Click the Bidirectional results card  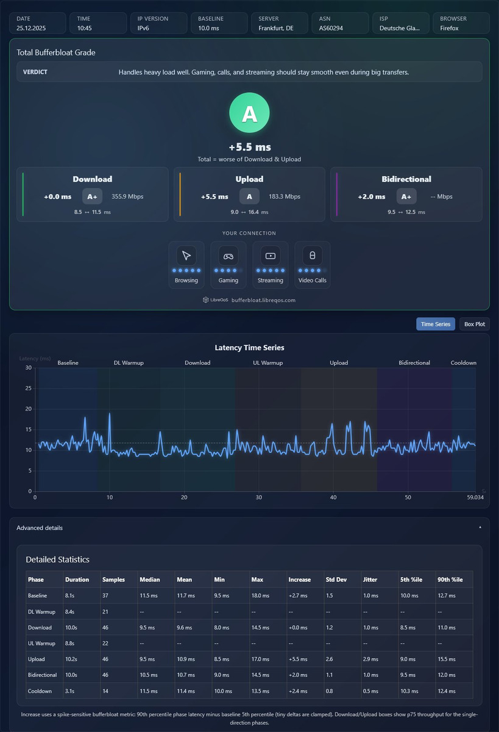coord(406,195)
